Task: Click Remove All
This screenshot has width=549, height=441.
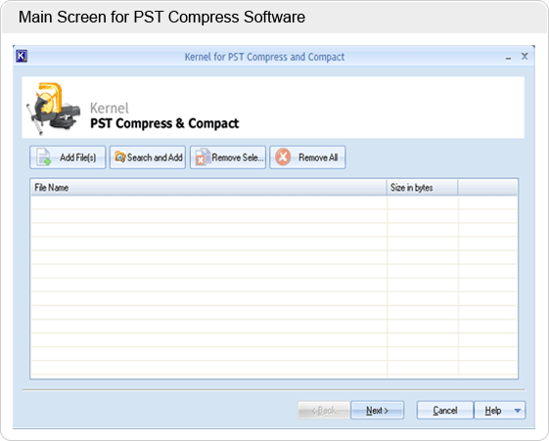Action: [x=307, y=157]
